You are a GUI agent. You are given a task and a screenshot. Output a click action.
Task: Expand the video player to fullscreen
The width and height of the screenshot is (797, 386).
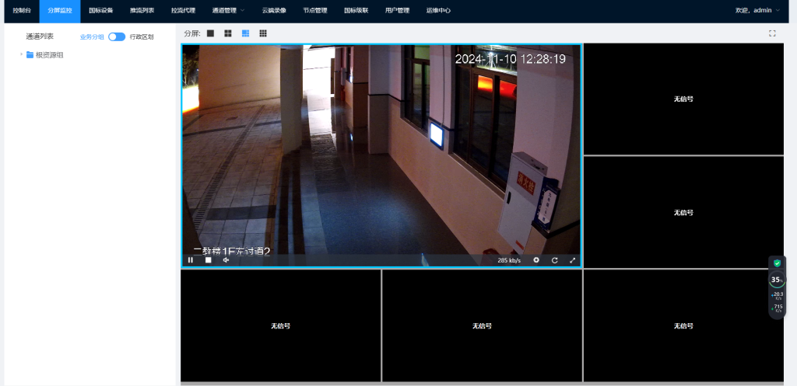click(573, 260)
